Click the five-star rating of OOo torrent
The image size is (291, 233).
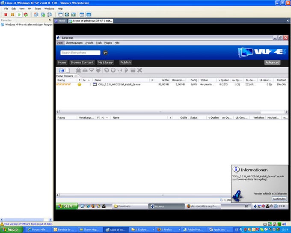63,84
